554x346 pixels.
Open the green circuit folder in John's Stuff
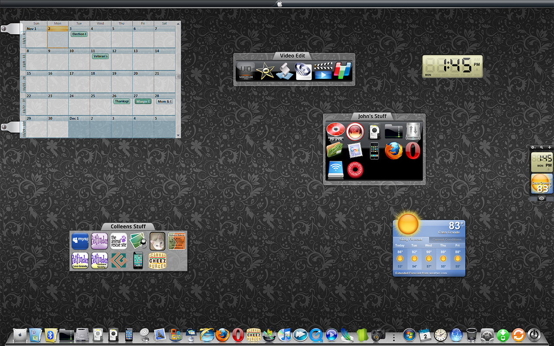[x=335, y=151]
